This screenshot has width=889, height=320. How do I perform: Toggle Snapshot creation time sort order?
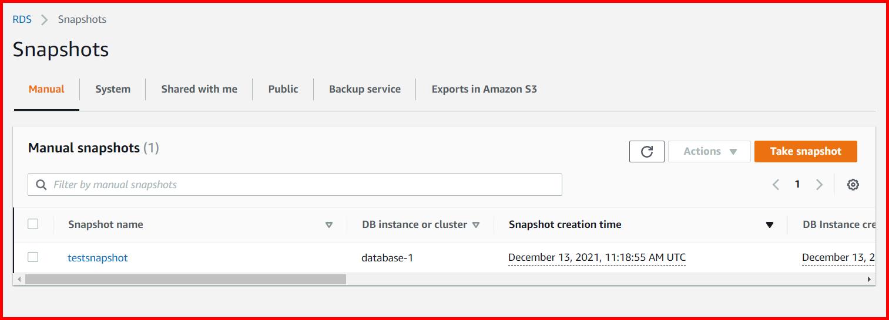click(x=769, y=224)
